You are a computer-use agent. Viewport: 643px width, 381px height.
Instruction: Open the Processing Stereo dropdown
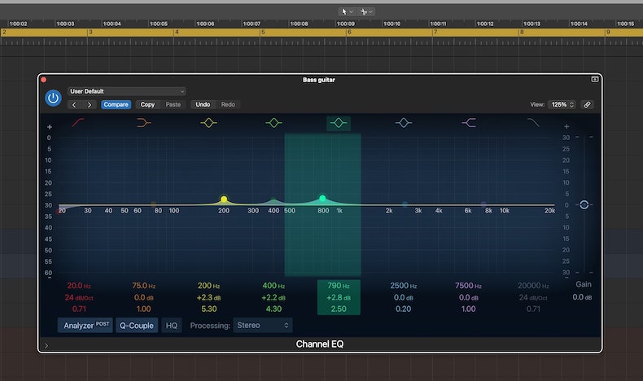click(x=263, y=325)
